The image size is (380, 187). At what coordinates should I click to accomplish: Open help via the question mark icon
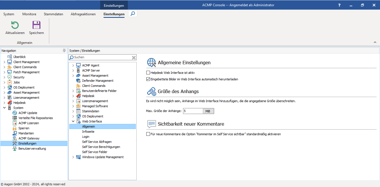[x=339, y=5]
